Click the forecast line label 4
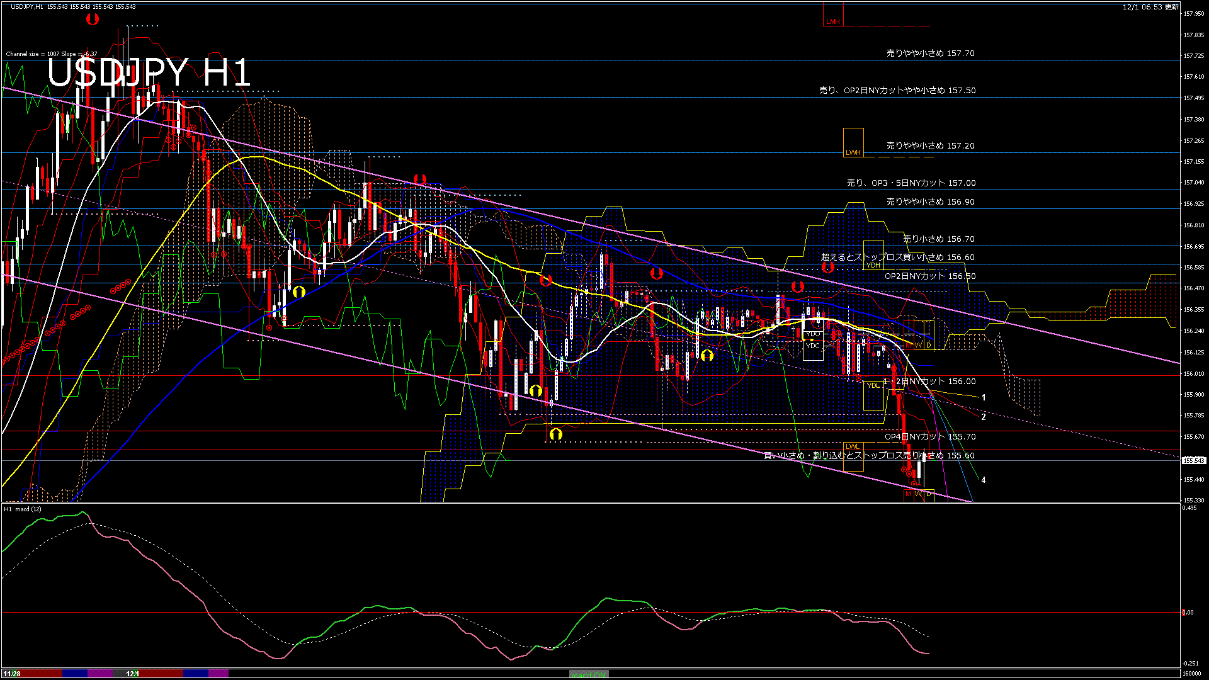Viewport: 1209px width, 680px height. (984, 480)
